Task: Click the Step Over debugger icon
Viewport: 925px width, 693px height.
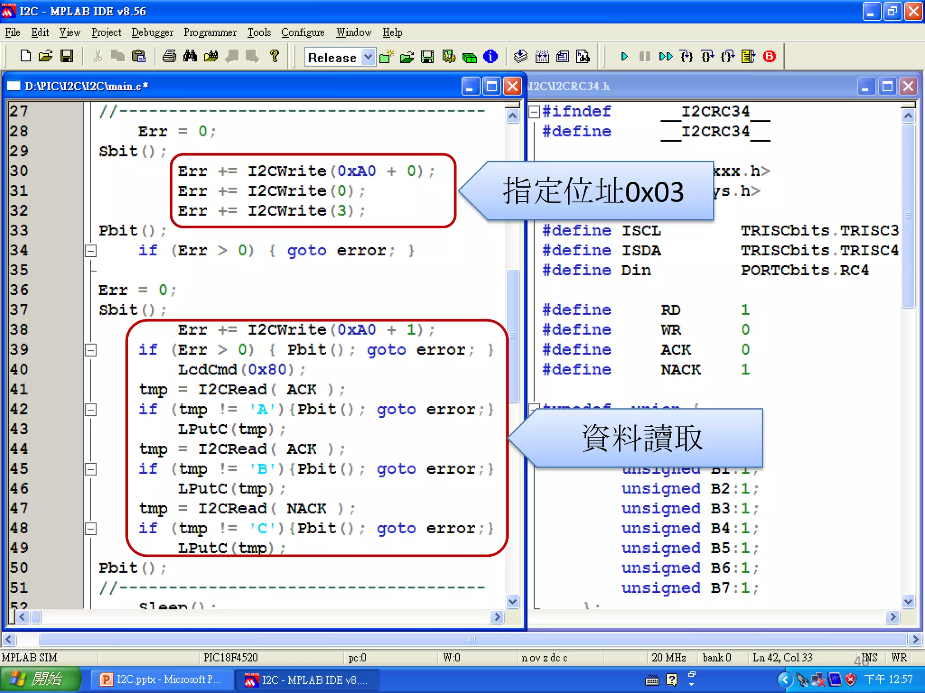Action: point(707,57)
